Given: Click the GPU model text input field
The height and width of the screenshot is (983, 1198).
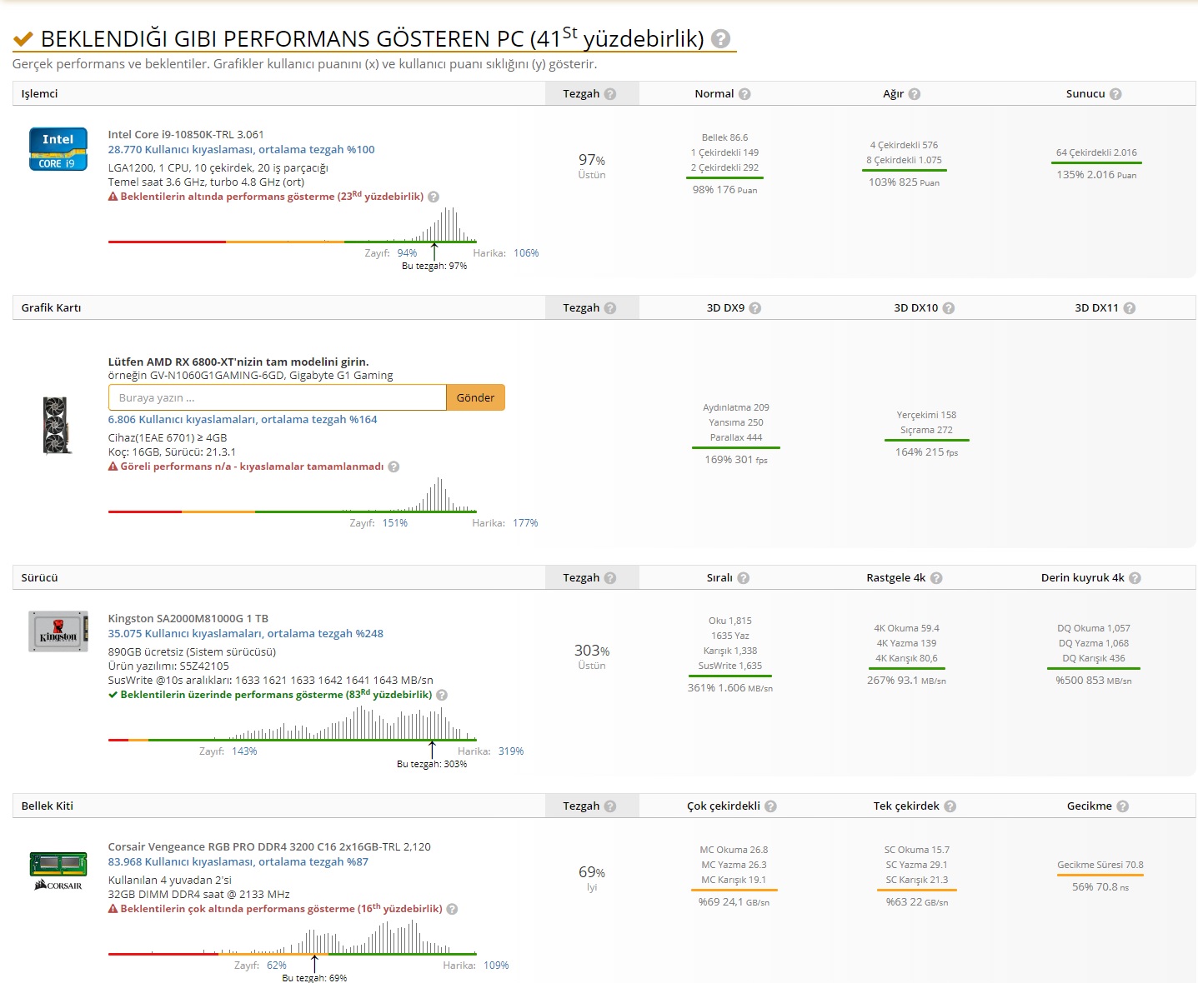Looking at the screenshot, I should (x=278, y=397).
